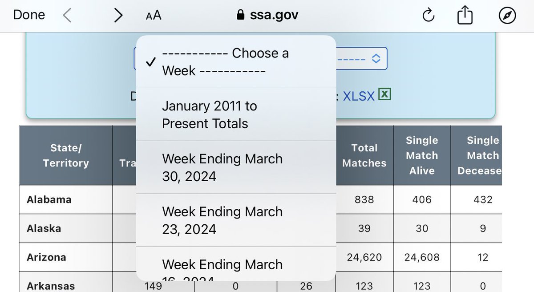Screen dimensions: 534x292
Task: Expand the week selector dropdown arrows
Action: tap(376, 59)
